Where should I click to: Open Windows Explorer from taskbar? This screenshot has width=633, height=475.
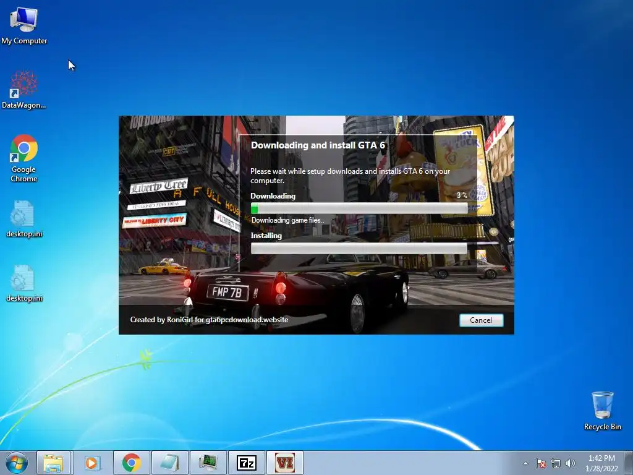click(53, 463)
